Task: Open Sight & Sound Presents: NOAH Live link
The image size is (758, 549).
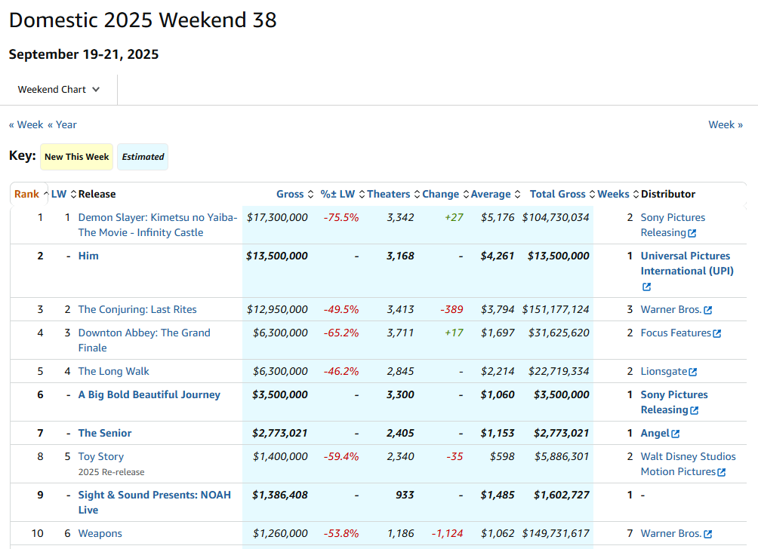Action: 155,503
